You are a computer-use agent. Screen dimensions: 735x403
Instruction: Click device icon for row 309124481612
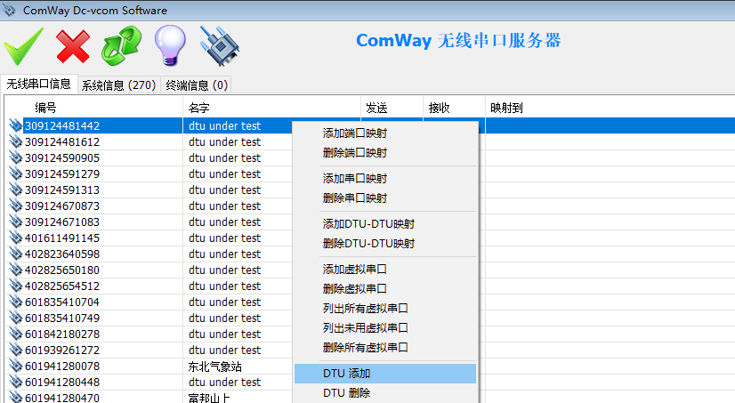coord(15,141)
